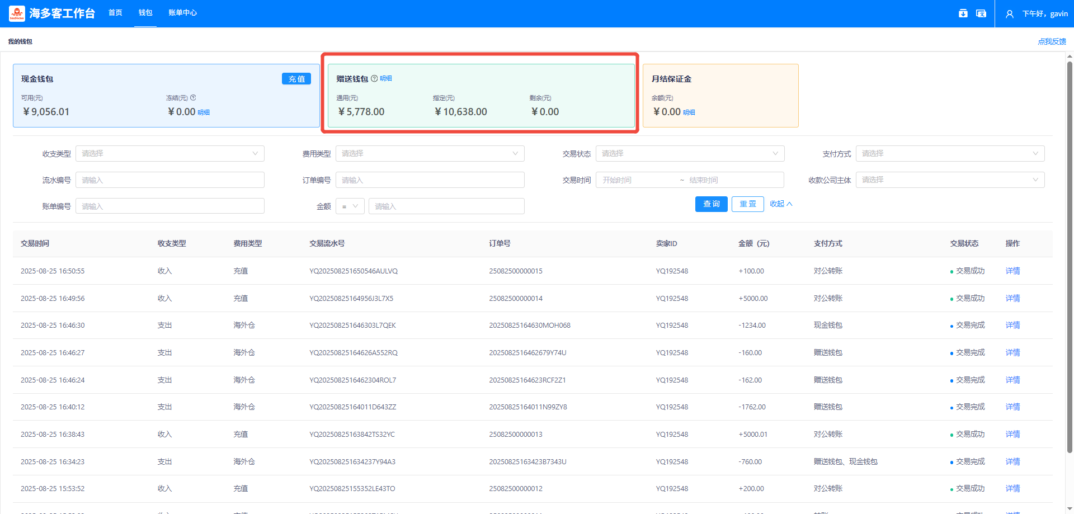1074x514 pixels.
Task: Click the 交易流水号 column header
Action: [327, 244]
